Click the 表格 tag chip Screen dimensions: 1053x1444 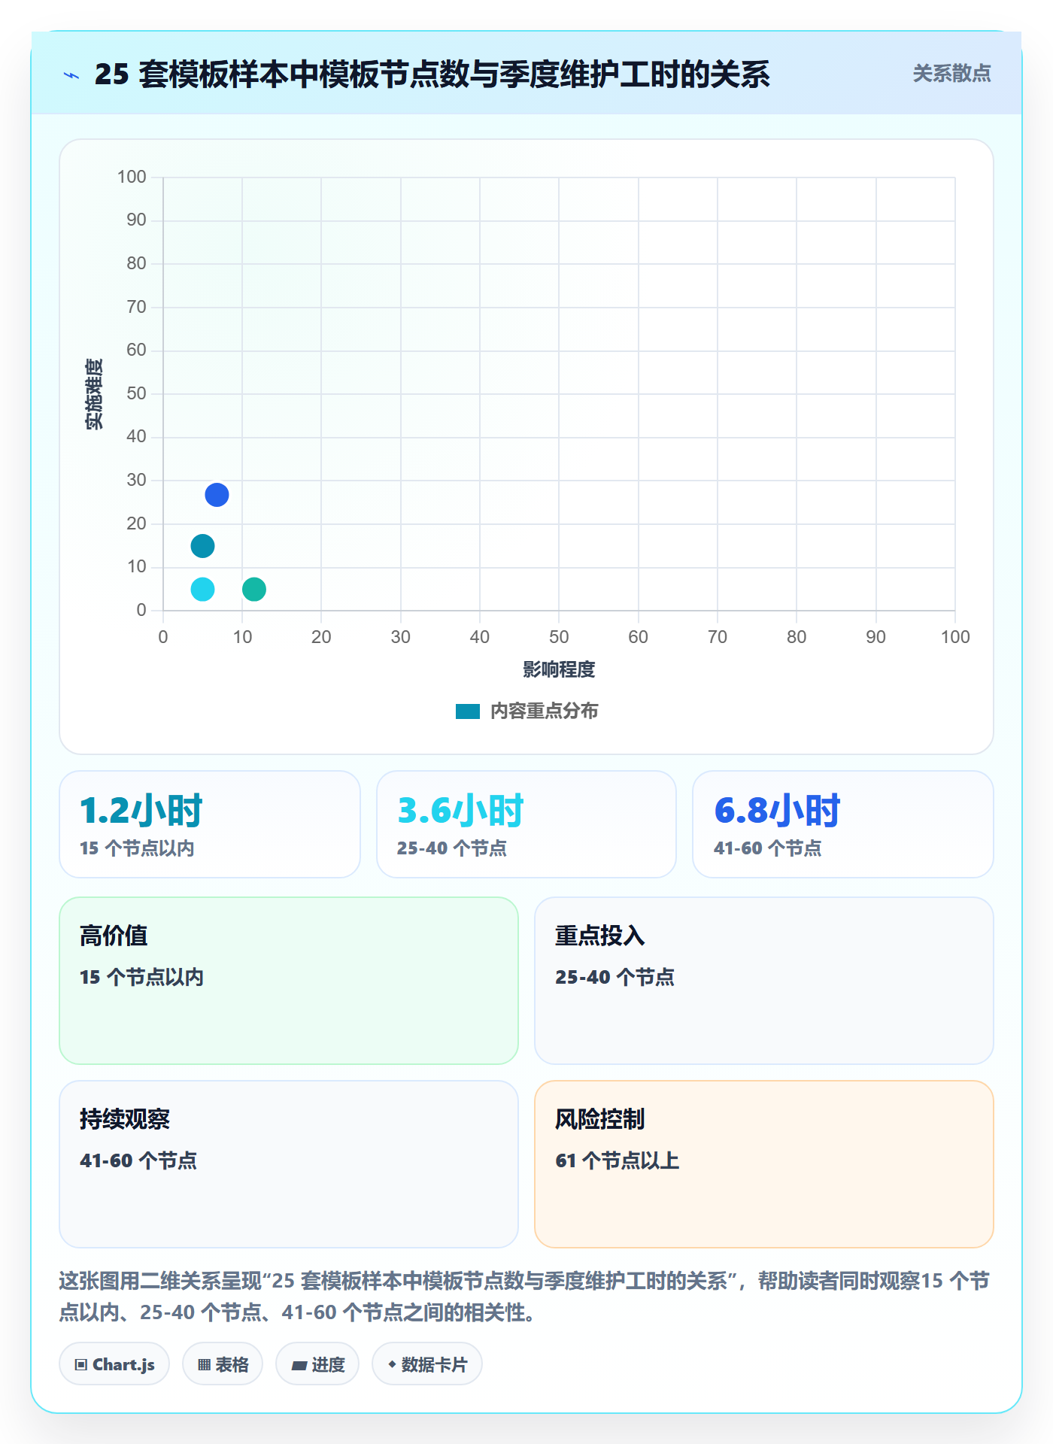[223, 1364]
